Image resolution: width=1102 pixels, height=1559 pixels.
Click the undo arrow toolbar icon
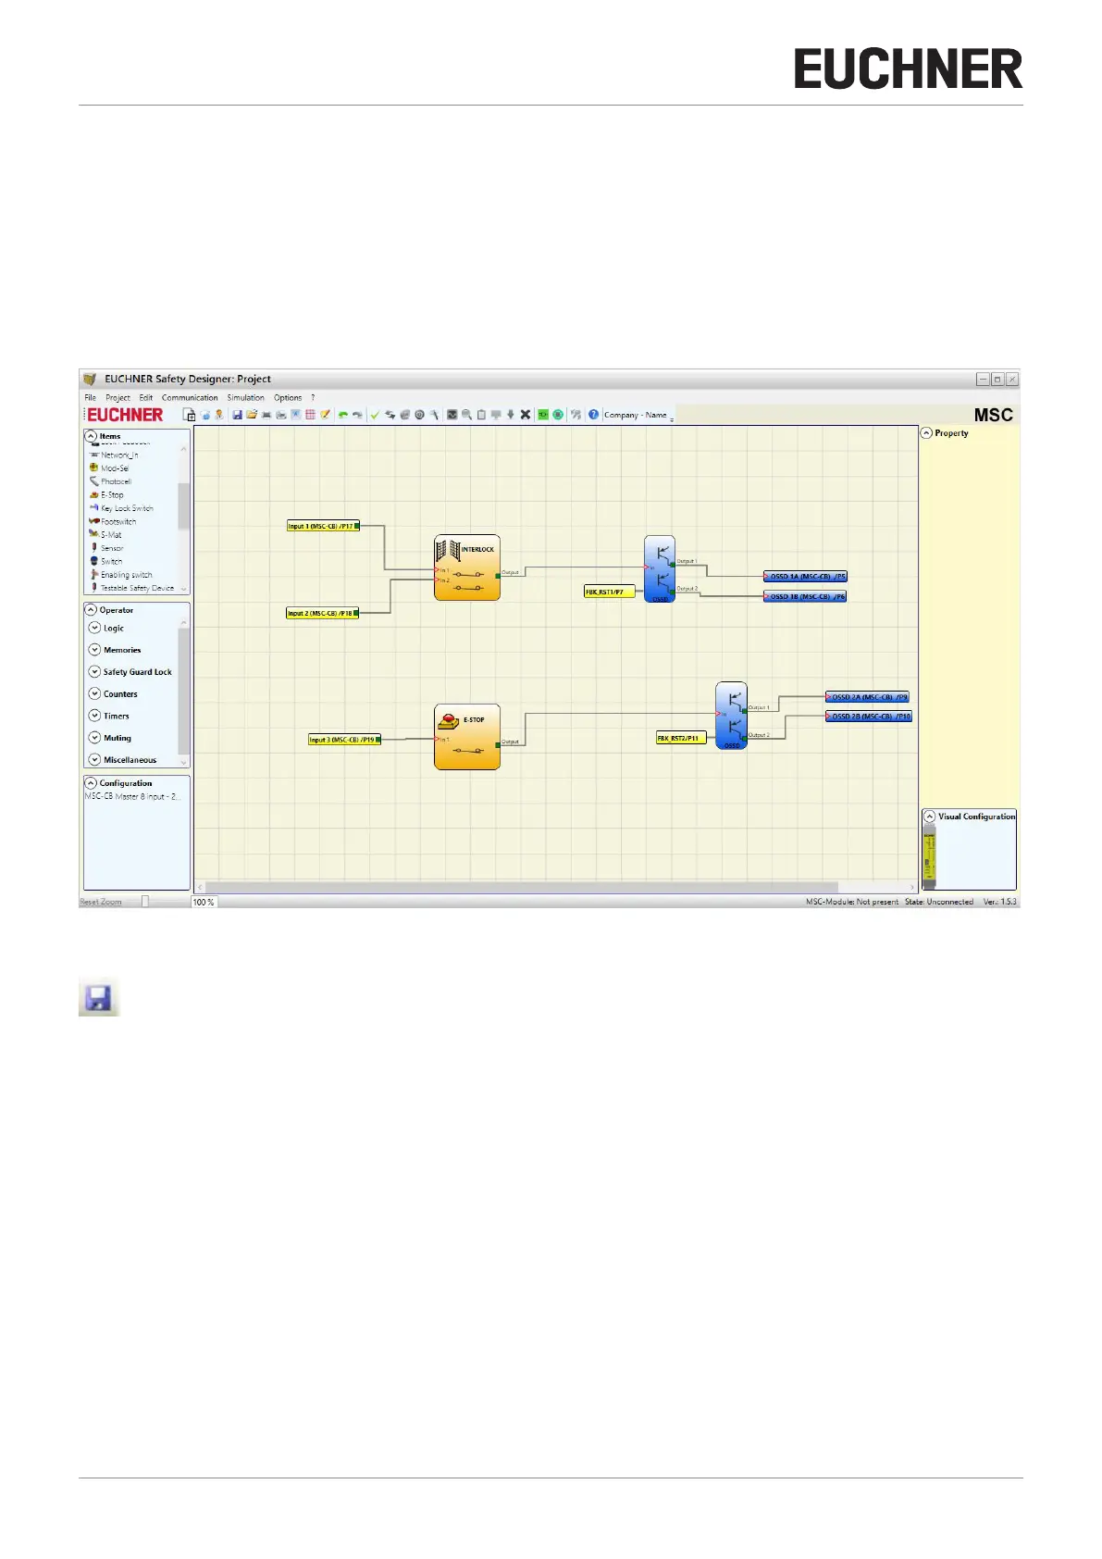(342, 415)
